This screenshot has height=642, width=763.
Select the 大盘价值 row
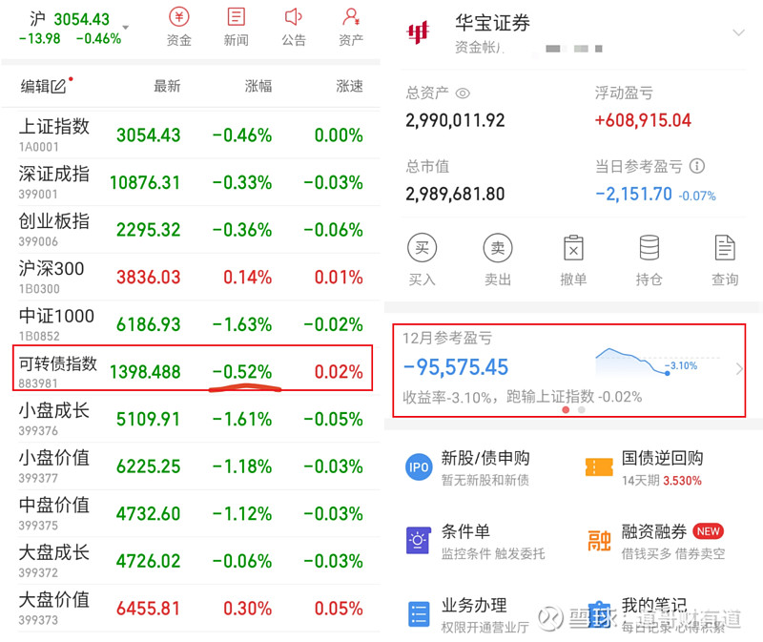[192, 608]
